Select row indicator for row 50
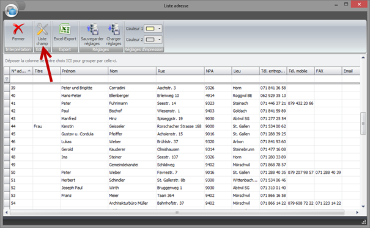 [7, 173]
